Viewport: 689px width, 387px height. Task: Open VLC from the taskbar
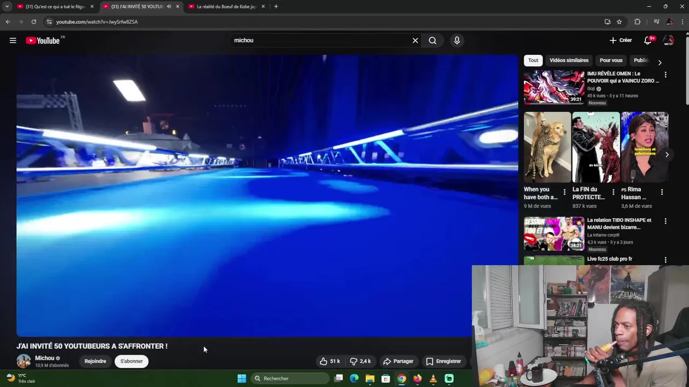coord(433,378)
